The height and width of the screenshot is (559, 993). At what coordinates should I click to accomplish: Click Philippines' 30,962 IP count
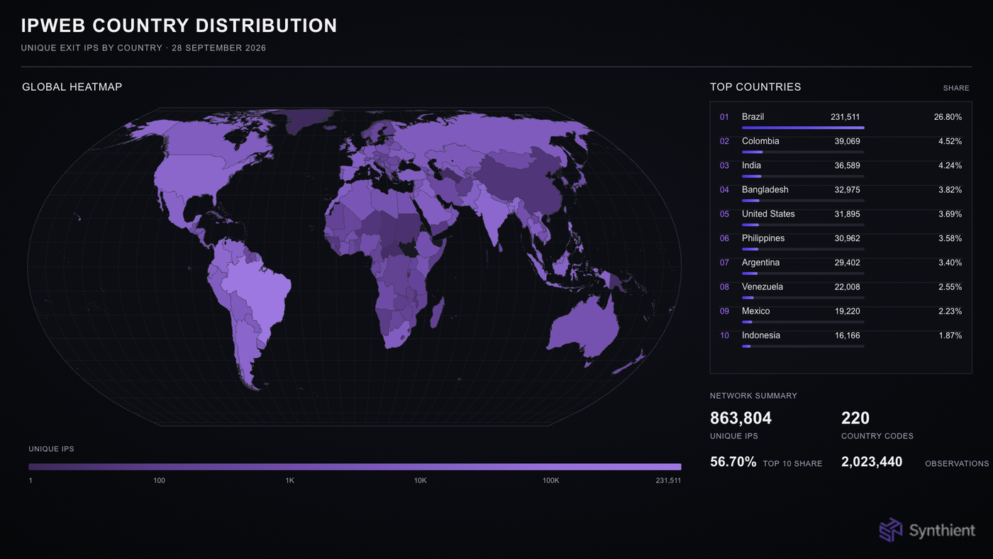tap(848, 238)
